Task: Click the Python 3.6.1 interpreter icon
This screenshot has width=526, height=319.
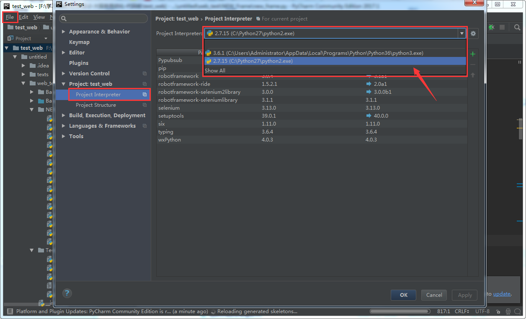Action: click(208, 53)
